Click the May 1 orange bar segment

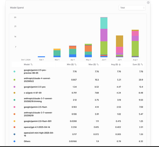point(88,49)
